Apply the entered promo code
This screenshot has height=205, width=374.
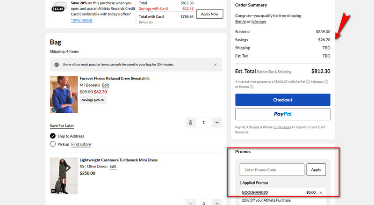pos(316,170)
